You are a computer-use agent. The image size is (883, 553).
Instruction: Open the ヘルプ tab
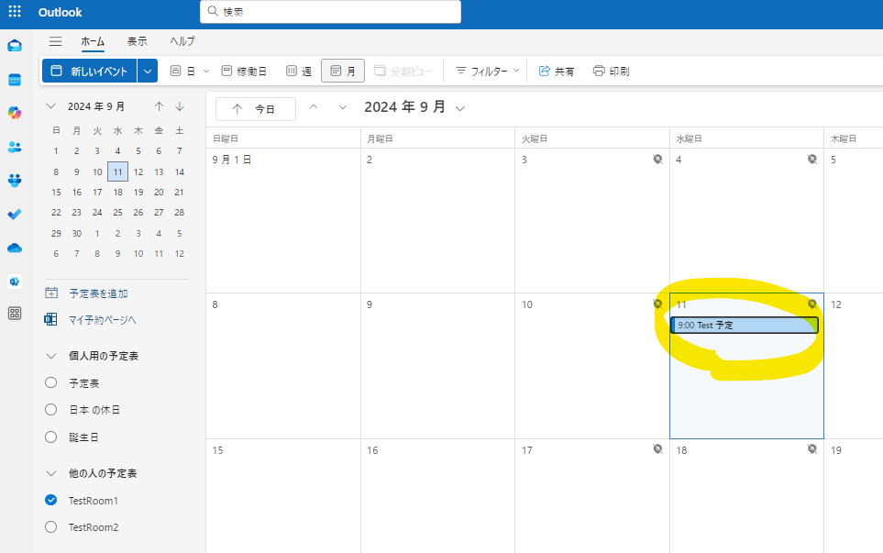pyautogui.click(x=182, y=41)
